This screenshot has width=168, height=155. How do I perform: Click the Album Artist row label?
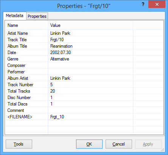tap(18, 78)
